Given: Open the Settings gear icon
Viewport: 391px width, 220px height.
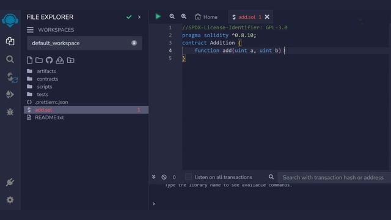Looking at the screenshot, I should (x=10, y=200).
